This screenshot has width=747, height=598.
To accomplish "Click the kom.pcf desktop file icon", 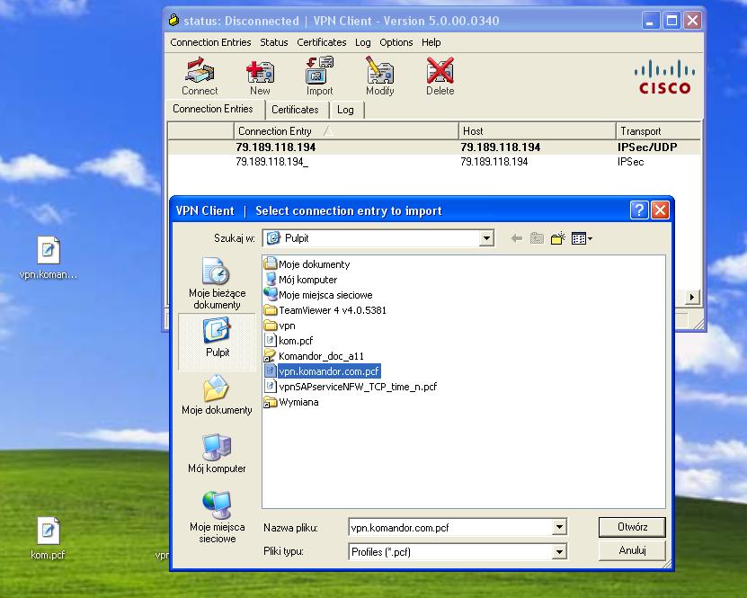I will click(48, 539).
